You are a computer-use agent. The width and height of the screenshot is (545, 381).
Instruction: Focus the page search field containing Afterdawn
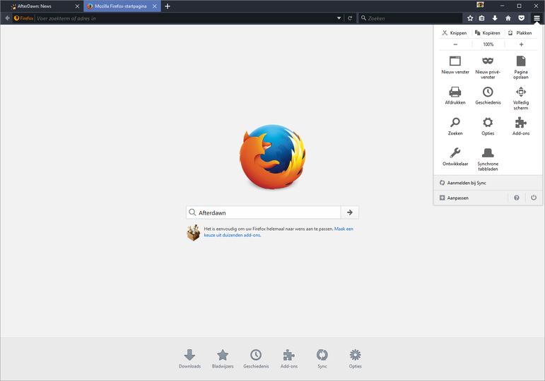point(264,212)
